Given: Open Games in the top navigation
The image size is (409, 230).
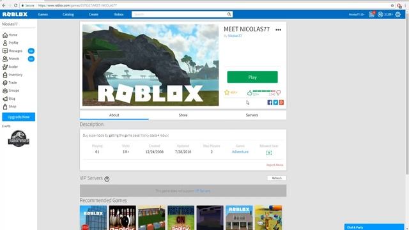Looking at the screenshot, I should click(43, 14).
